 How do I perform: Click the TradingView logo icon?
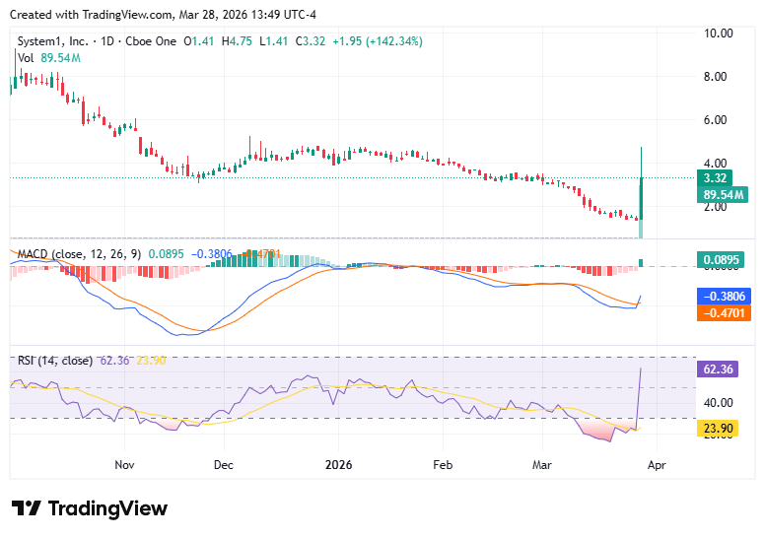27,508
